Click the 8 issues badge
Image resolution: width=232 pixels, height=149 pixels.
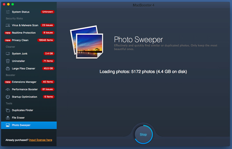tap(48, 33)
